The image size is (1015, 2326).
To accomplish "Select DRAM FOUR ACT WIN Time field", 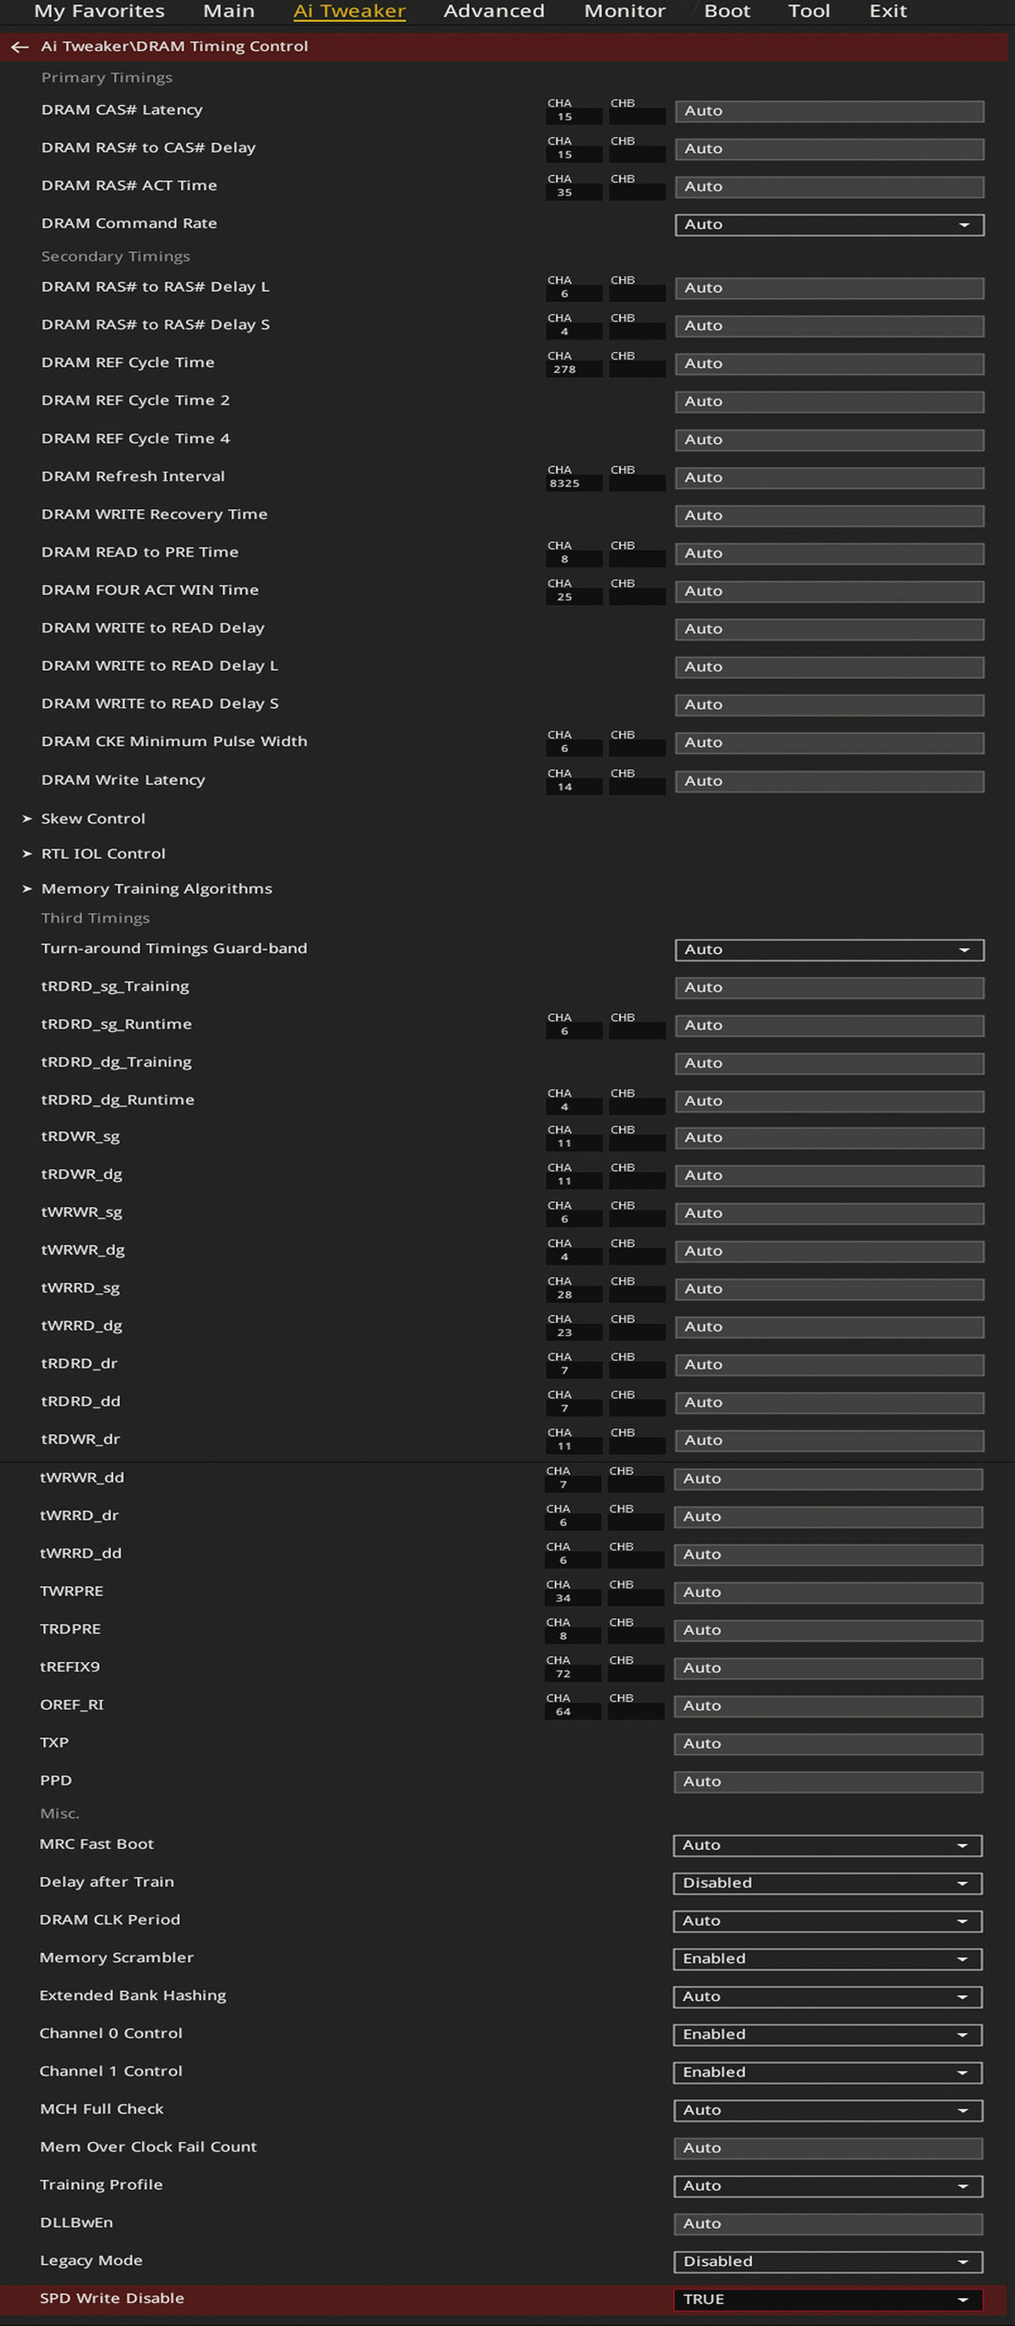I will (x=829, y=592).
